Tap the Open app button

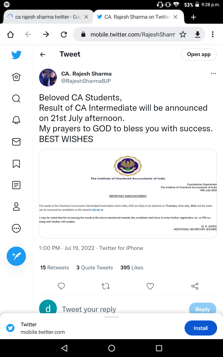pos(199,54)
